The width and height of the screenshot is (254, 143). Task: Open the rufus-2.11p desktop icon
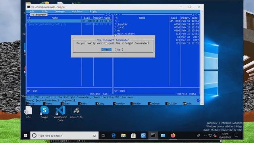76,112
